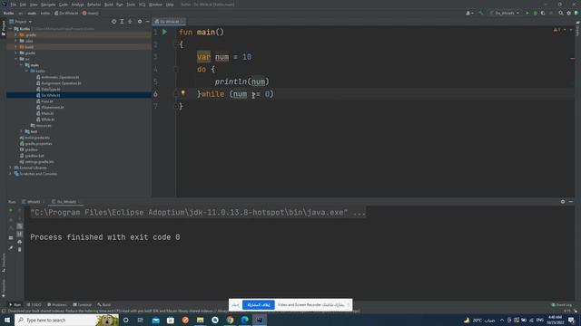
Task: Open Windows Start menu
Action: coord(7,320)
